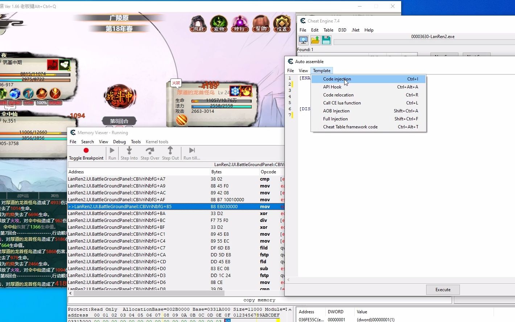Open Memory Viewer Tools menu
The image size is (515, 322).
pyautogui.click(x=136, y=142)
